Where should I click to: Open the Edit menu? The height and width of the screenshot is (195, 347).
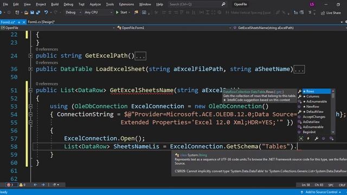[16, 4]
